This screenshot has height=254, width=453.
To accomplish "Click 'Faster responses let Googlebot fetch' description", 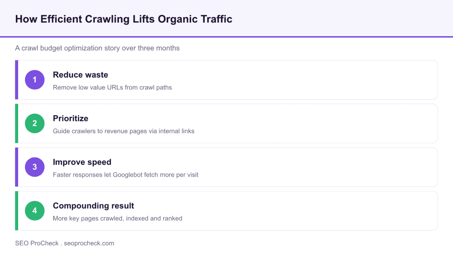I will coord(126,175).
